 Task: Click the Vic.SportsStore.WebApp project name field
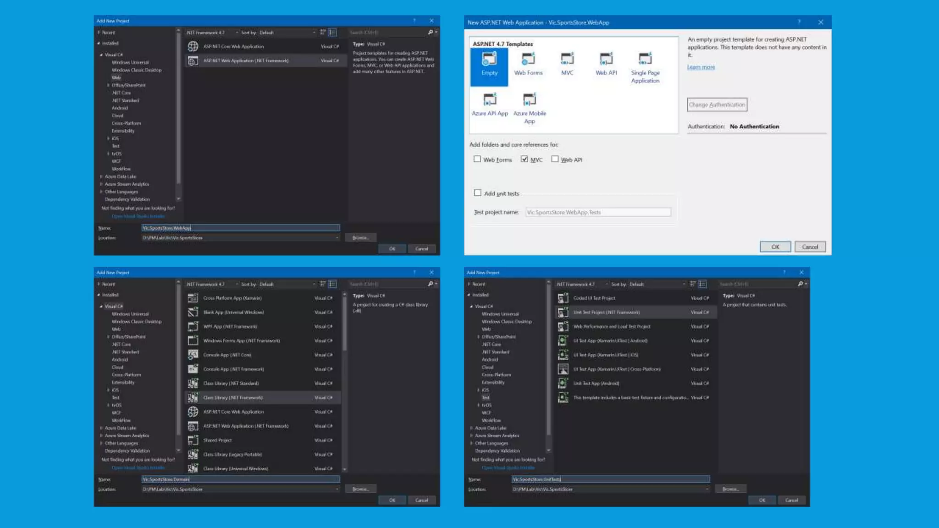[241, 228]
